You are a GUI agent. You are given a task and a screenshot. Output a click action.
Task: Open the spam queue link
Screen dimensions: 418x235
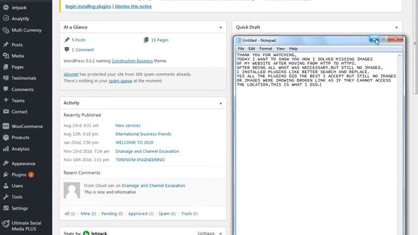pos(120,81)
